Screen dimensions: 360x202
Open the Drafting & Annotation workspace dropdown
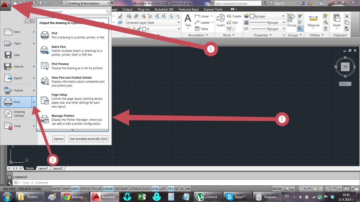pos(86,3)
